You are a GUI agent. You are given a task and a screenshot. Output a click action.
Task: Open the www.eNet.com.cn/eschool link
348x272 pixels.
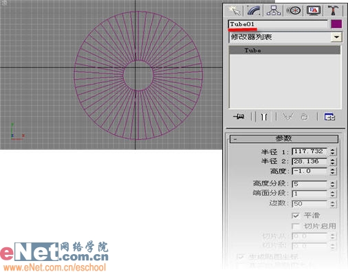(x=54, y=267)
